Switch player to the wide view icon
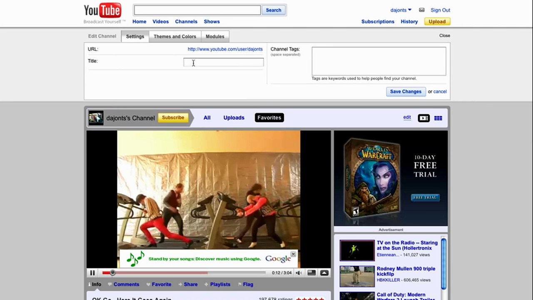The height and width of the screenshot is (300, 533). coord(311,273)
